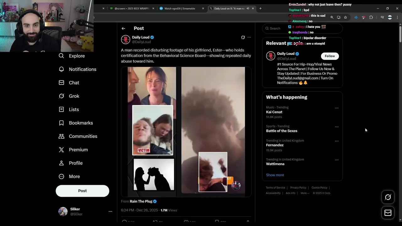402x226 pixels.
Task: Click the 6:24 PM · Dec 26, 2025 timestamp
Action: click(x=139, y=210)
